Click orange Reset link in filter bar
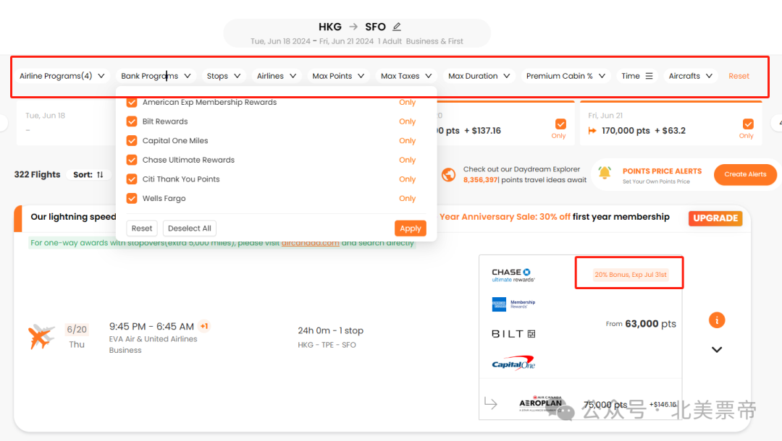This screenshot has width=782, height=441. click(739, 76)
